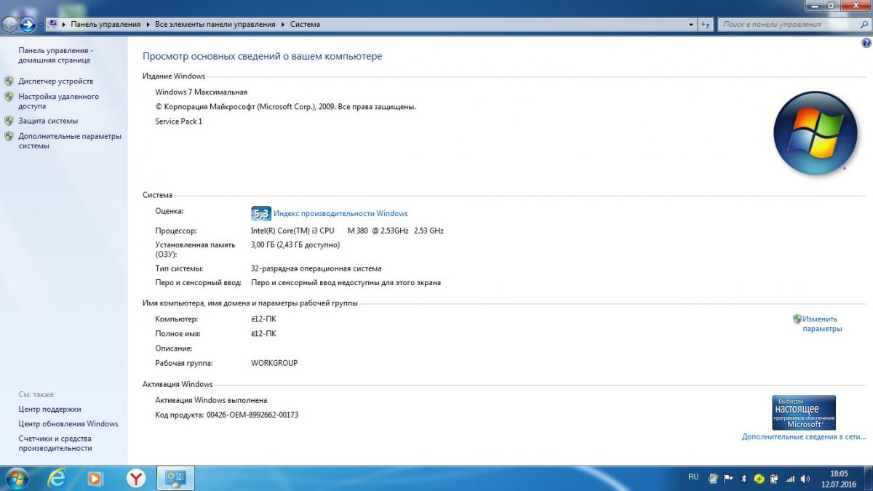Open the recent pages dropdown beside Forward
This screenshot has width=873, height=491.
coord(41,25)
